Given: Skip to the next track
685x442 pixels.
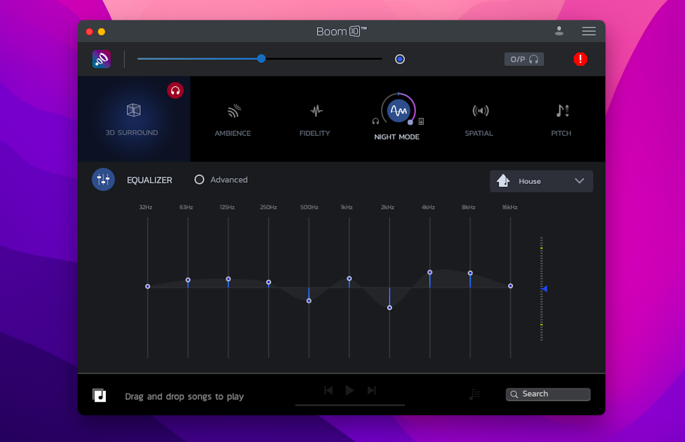Looking at the screenshot, I should pyautogui.click(x=371, y=390).
